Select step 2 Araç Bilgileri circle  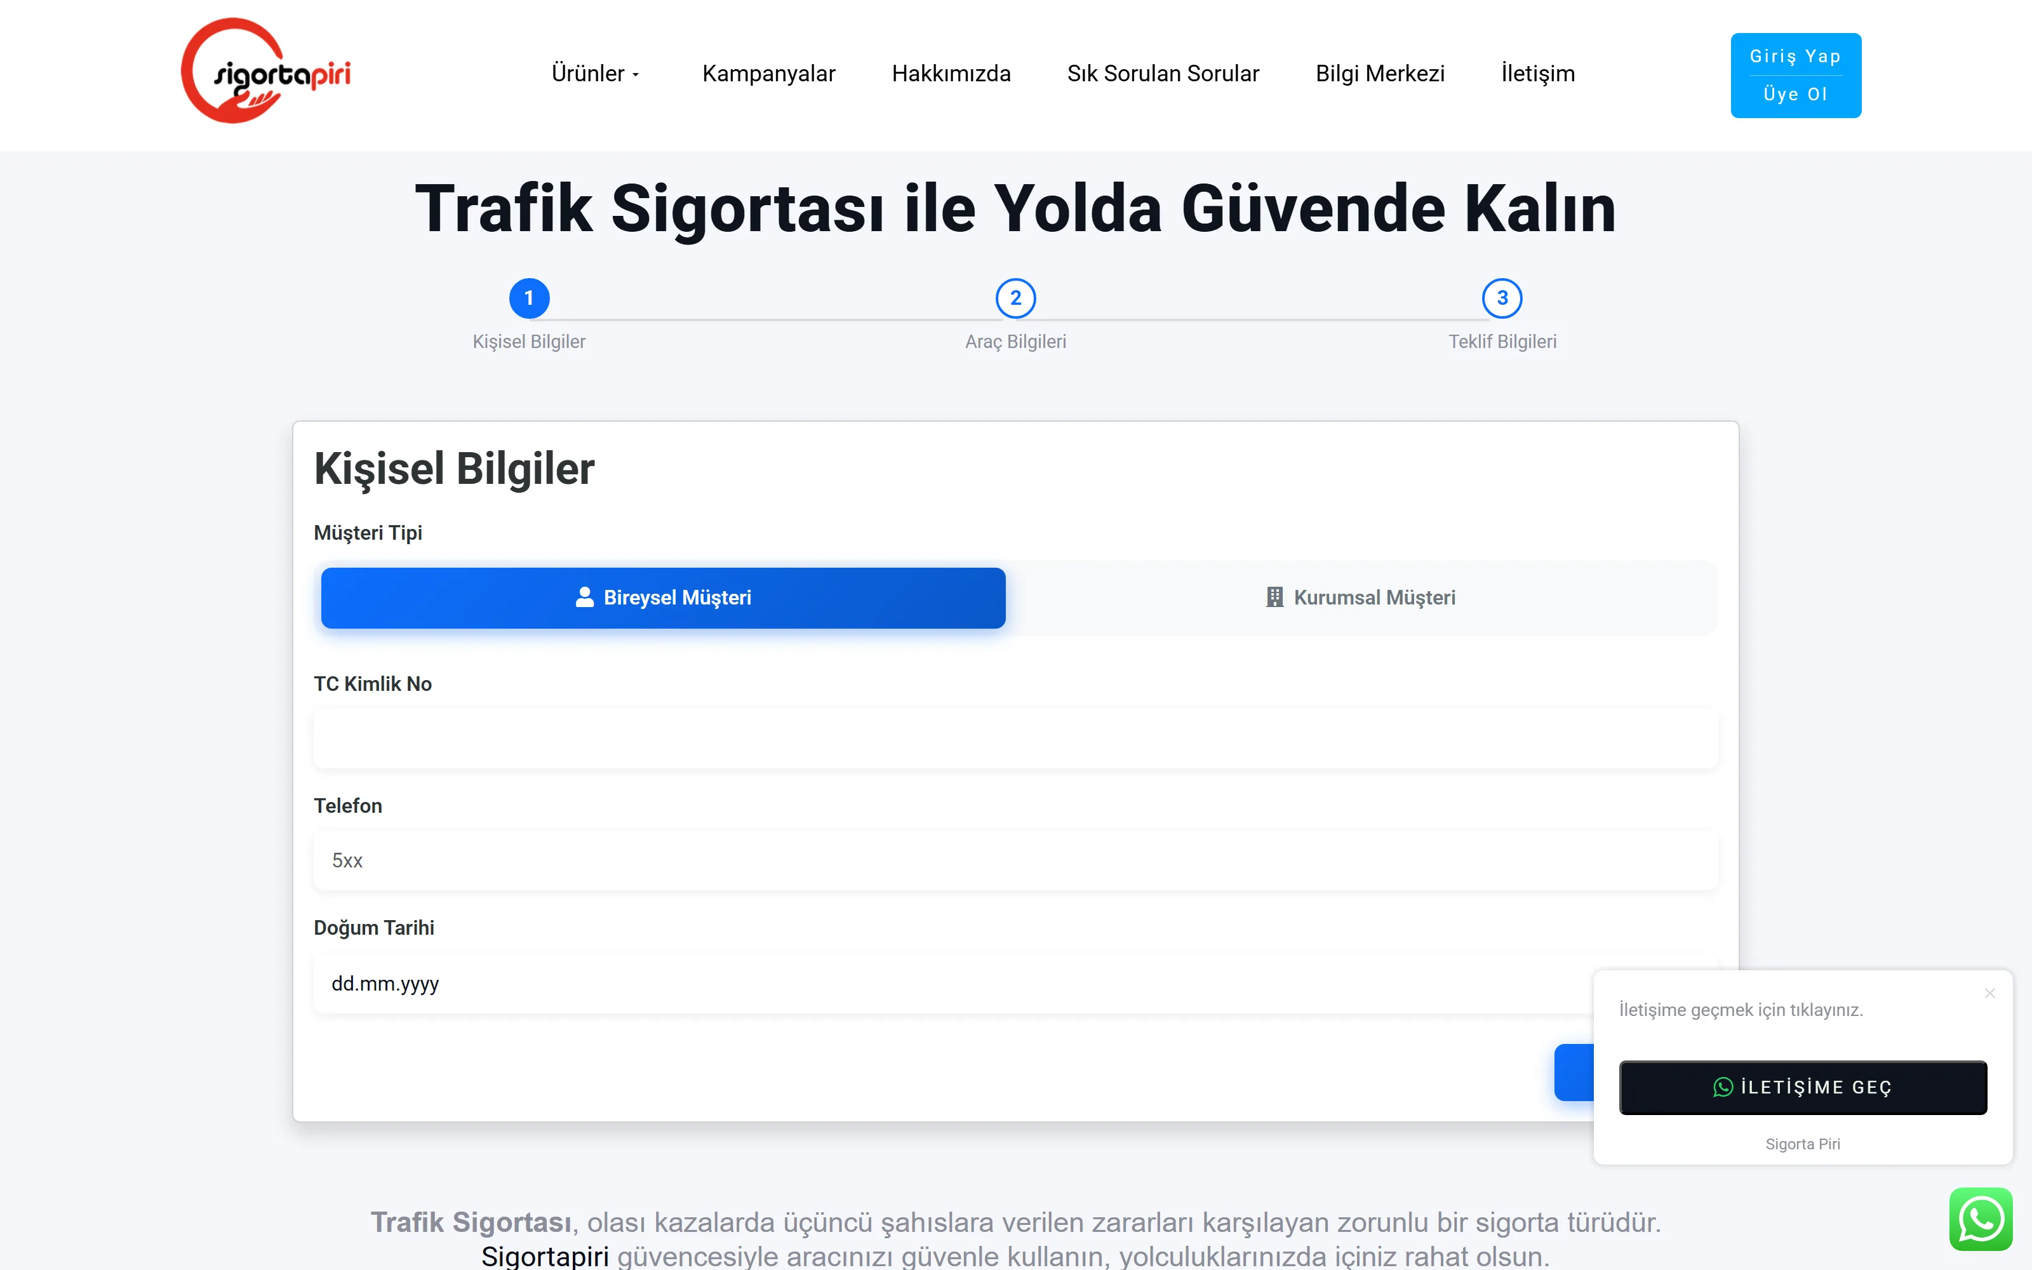point(1015,298)
